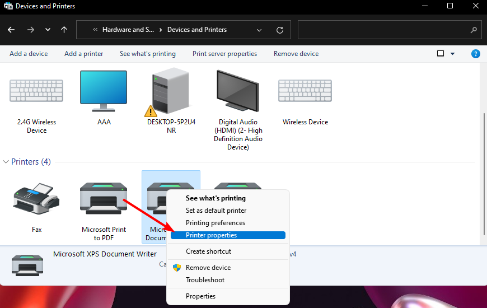Open the view options dropdown arrow
This screenshot has width=487, height=308.
tap(452, 54)
